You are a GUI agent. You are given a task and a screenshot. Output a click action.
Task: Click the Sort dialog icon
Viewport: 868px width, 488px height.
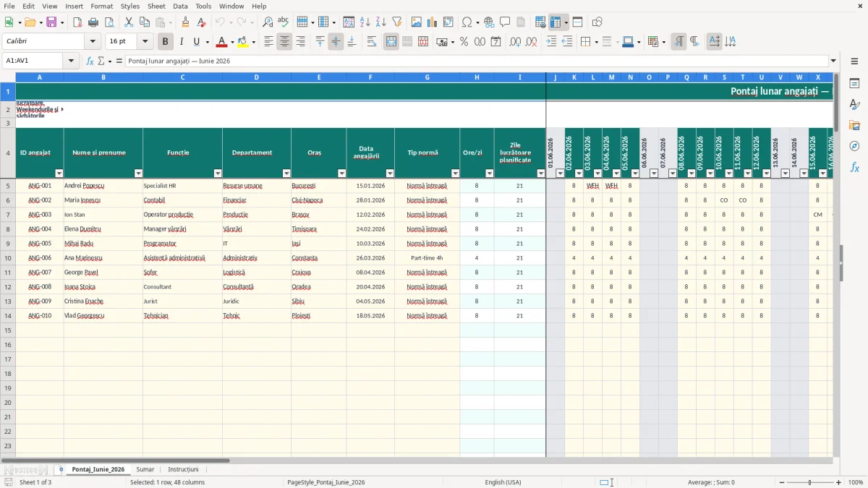click(x=349, y=22)
